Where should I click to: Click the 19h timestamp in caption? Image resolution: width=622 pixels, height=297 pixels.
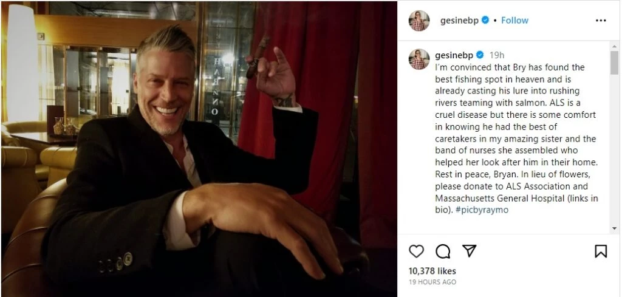pos(497,55)
